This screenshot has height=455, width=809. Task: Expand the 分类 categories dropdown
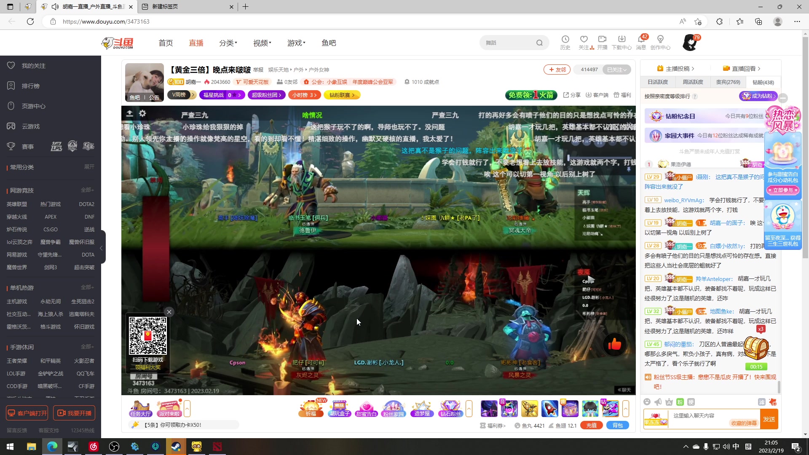pyautogui.click(x=228, y=42)
